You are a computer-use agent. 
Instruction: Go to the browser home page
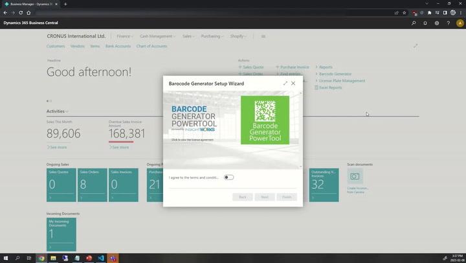point(28,13)
